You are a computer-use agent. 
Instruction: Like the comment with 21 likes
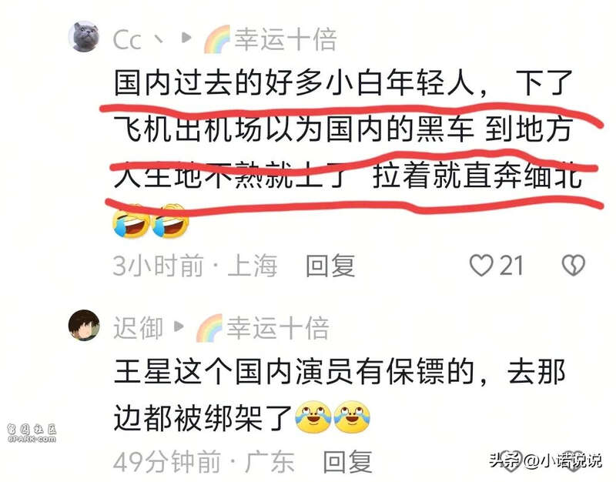pyautogui.click(x=480, y=265)
